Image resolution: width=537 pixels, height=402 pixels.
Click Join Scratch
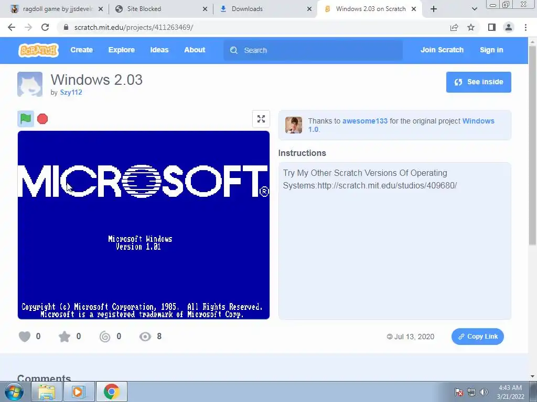coord(442,50)
